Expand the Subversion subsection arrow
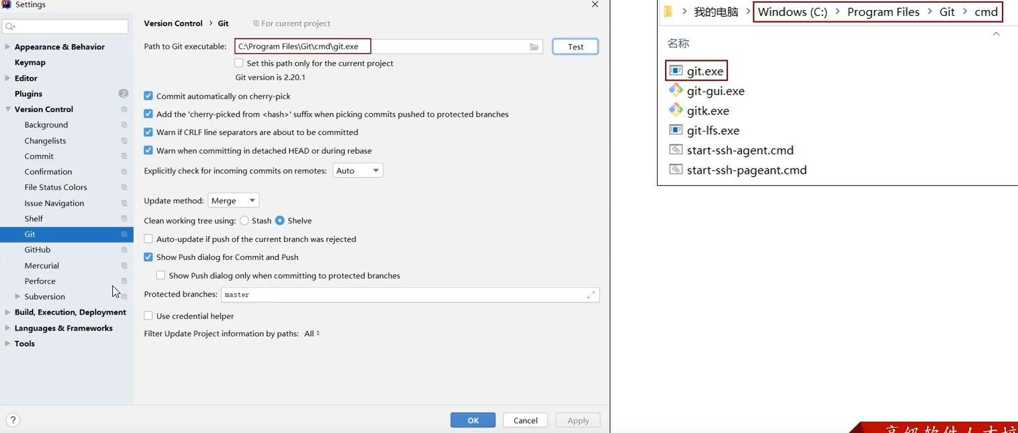The width and height of the screenshot is (1018, 433). pos(17,297)
